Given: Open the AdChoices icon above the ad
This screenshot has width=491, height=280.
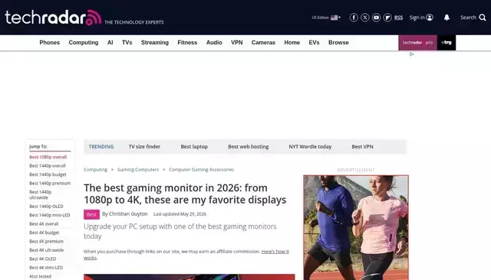Looking at the screenshot, I should 411,54.
